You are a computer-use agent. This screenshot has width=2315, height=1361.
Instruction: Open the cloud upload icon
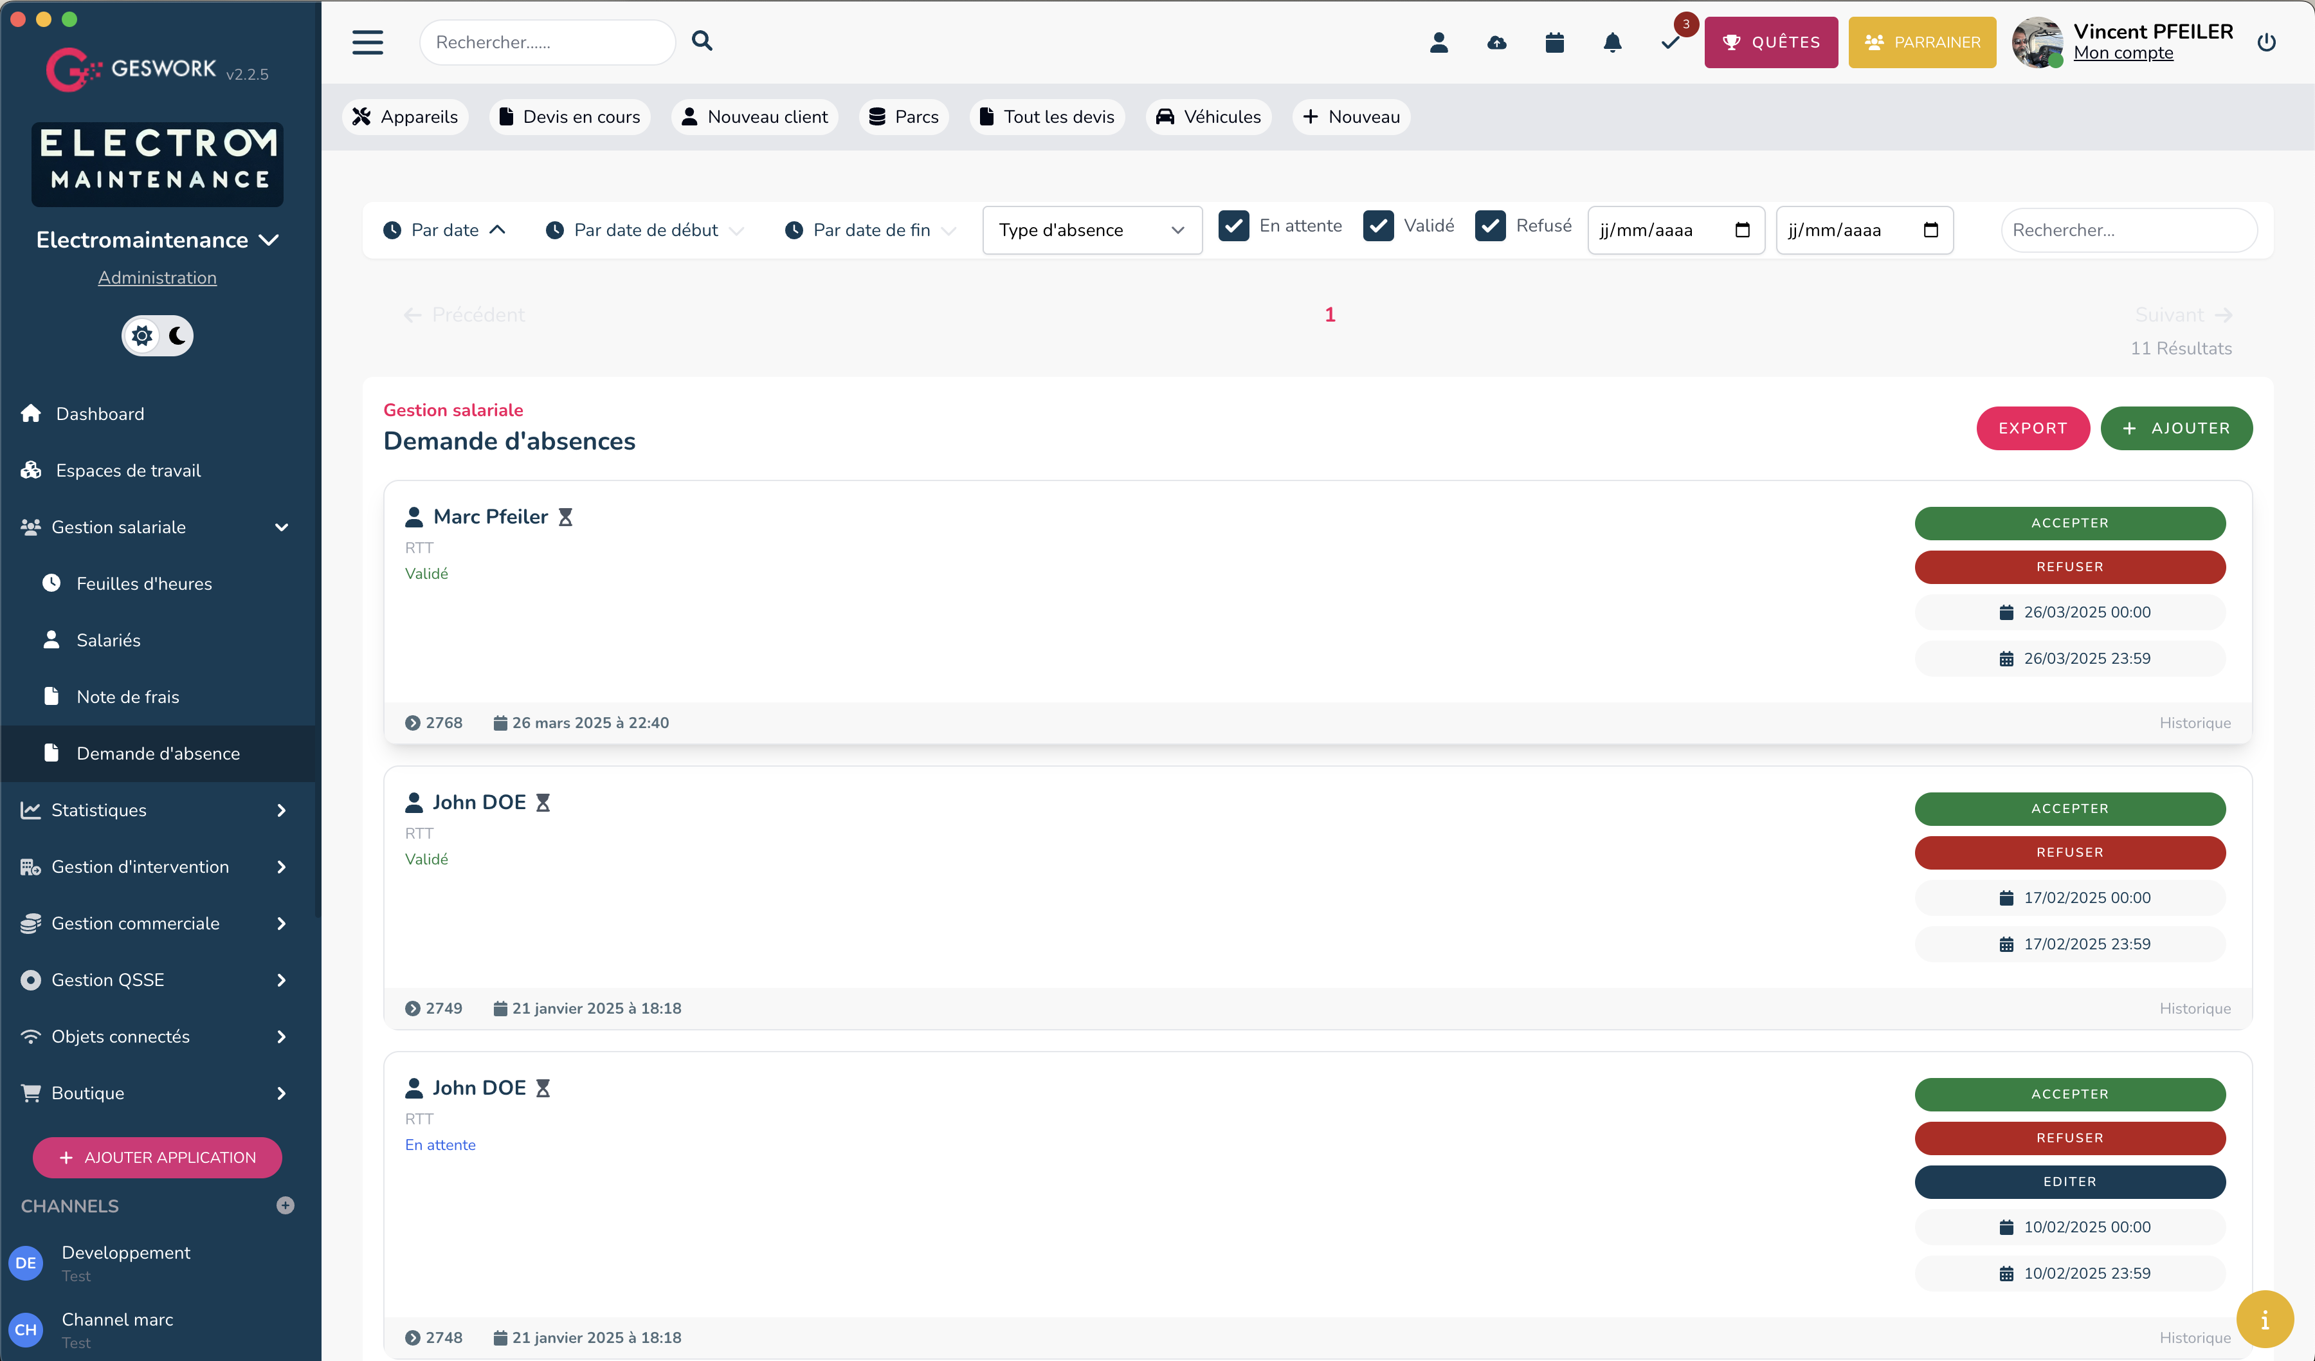(x=1496, y=42)
